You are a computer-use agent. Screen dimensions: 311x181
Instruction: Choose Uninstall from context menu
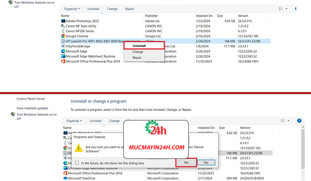(144, 46)
